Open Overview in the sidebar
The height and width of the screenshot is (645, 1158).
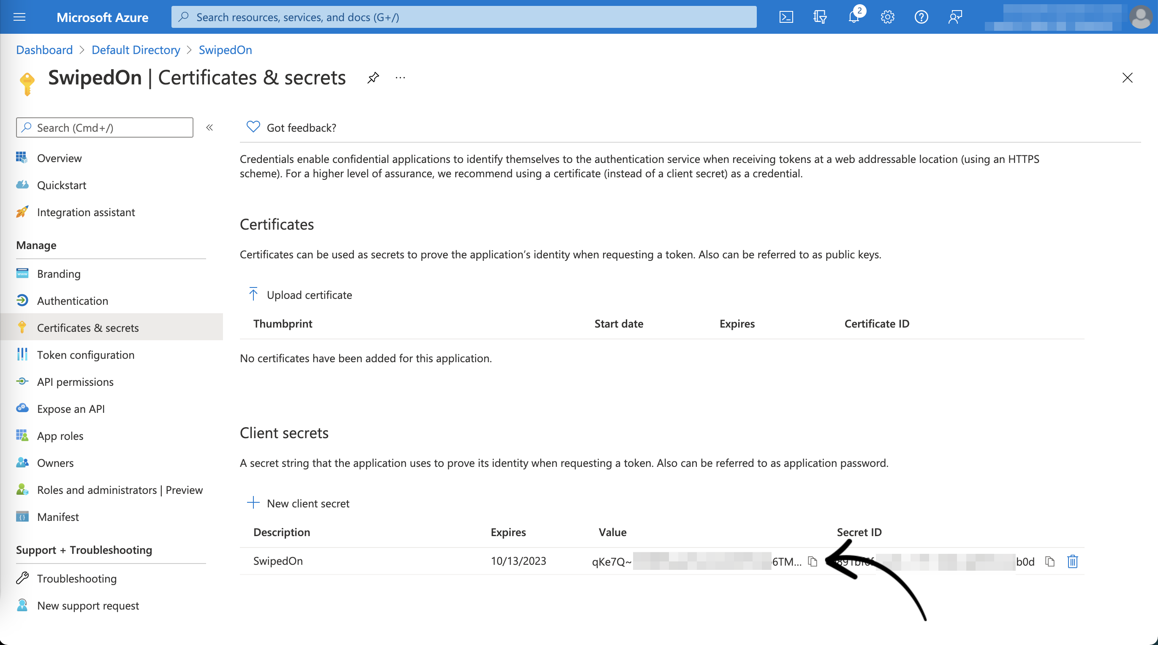pos(60,158)
